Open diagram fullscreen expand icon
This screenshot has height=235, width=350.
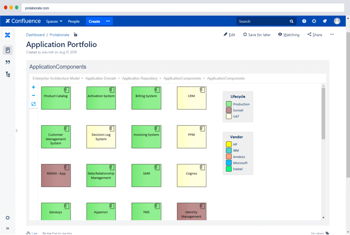pyautogui.click(x=33, y=104)
